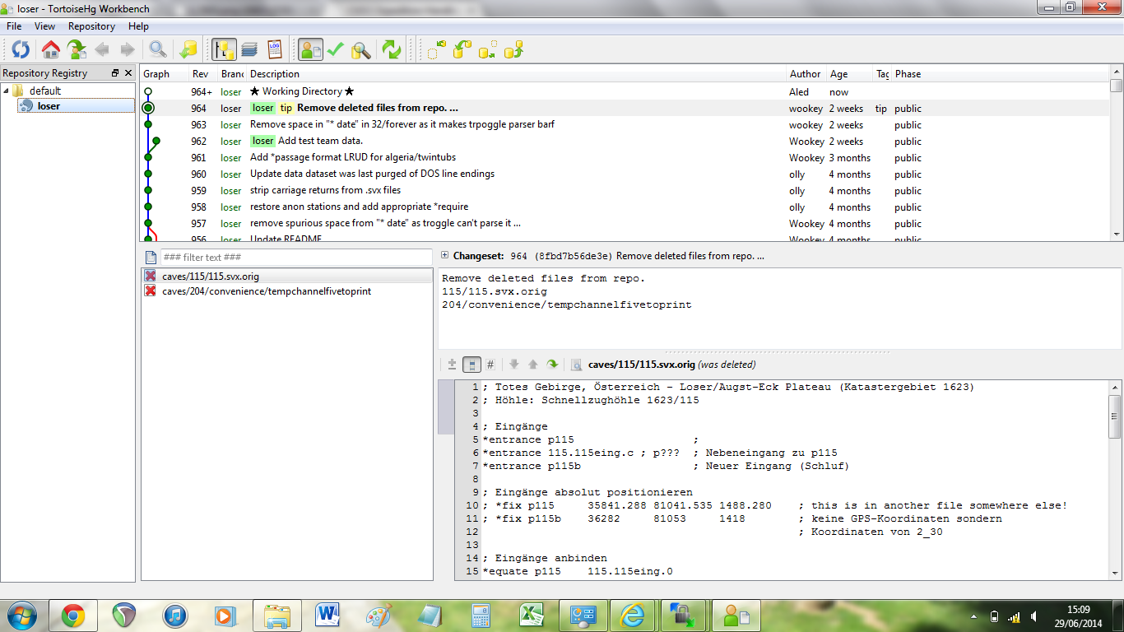Viewport: 1124px width, 632px height.
Task: Expand the Changeset 964 details
Action: [445, 256]
